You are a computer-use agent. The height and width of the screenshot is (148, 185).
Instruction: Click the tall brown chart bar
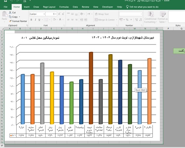pos(91,88)
